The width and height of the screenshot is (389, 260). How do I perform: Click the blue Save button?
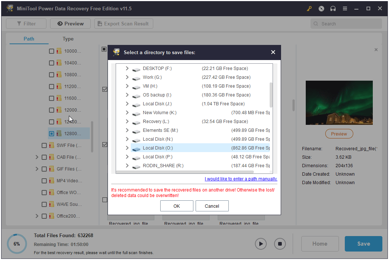click(364, 244)
